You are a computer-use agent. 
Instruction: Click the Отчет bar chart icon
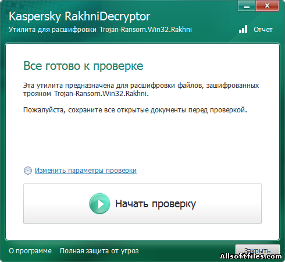[x=243, y=29]
